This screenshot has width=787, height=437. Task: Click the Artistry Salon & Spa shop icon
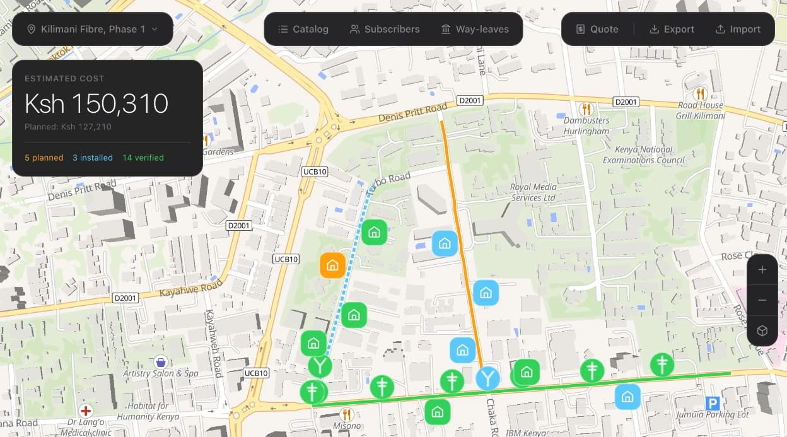point(161,362)
